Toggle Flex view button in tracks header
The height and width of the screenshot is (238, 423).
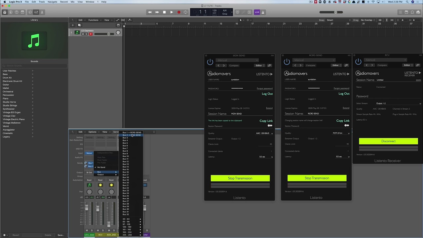(x=124, y=20)
